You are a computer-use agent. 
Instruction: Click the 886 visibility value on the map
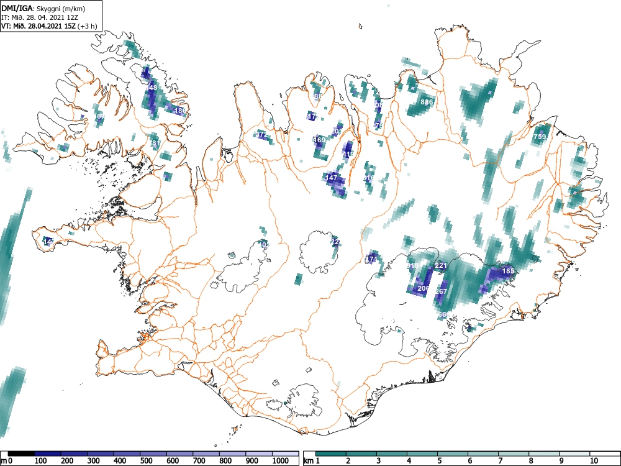pyautogui.click(x=427, y=102)
